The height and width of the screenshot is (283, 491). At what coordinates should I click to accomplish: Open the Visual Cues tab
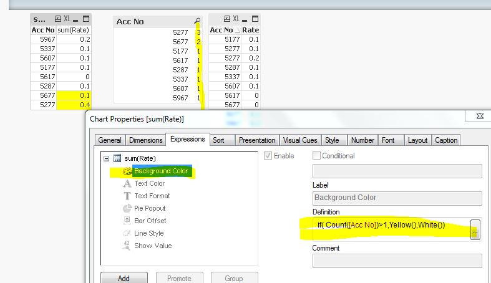point(300,140)
